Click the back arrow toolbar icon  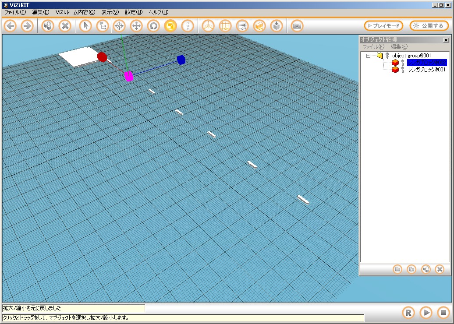[11, 26]
